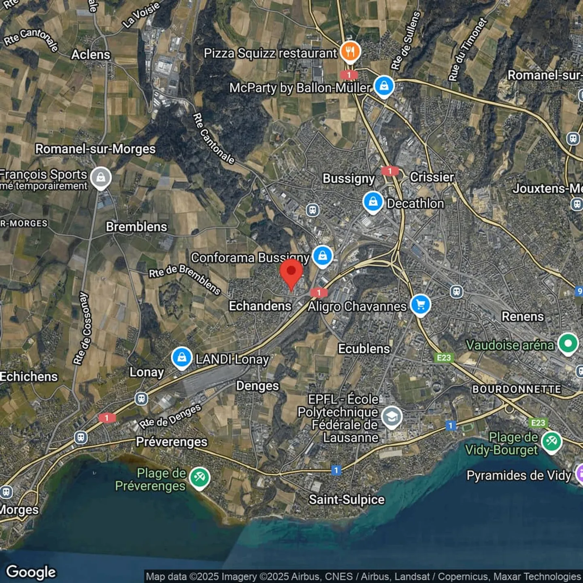Open the Decathlon shopping bag marker

373,202
